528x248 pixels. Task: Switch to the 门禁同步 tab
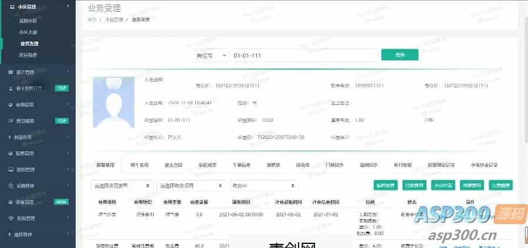click(335, 165)
